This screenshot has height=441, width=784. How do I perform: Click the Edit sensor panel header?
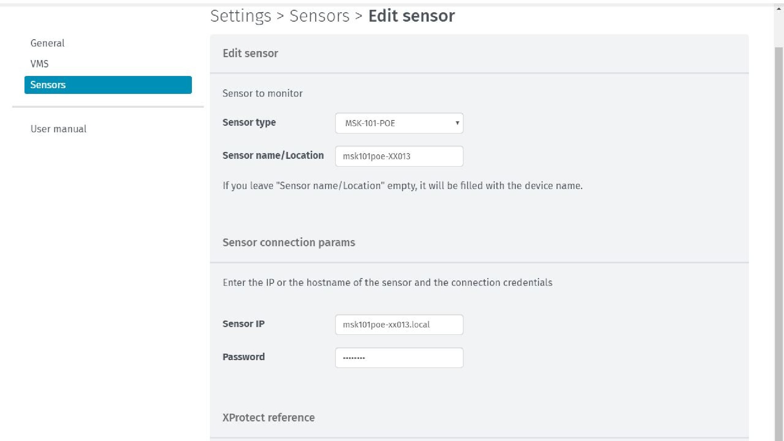tap(250, 53)
